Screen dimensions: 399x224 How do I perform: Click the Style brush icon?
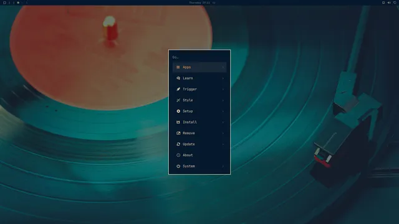(178, 100)
